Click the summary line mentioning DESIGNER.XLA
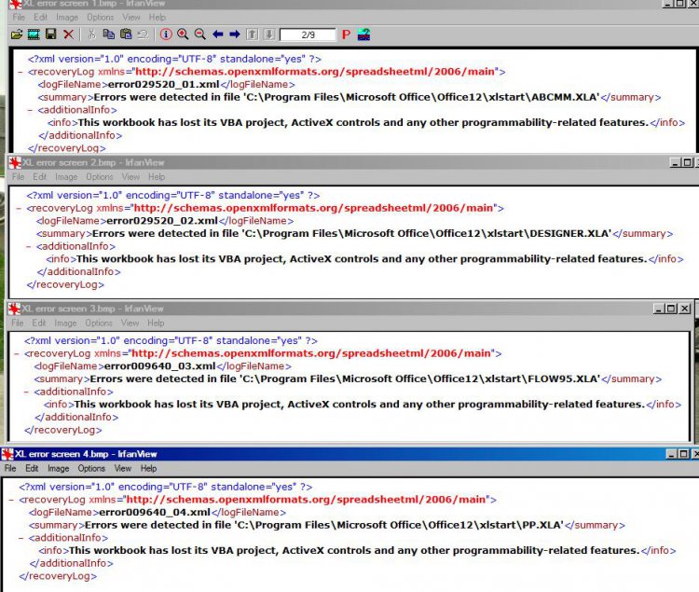 tap(355, 234)
